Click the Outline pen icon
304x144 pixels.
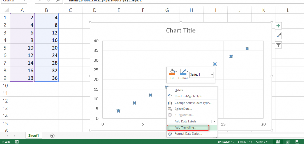(x=183, y=72)
